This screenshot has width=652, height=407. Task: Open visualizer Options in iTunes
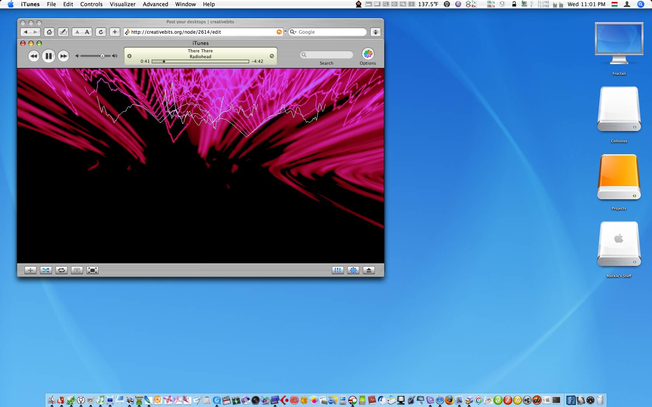point(368,54)
